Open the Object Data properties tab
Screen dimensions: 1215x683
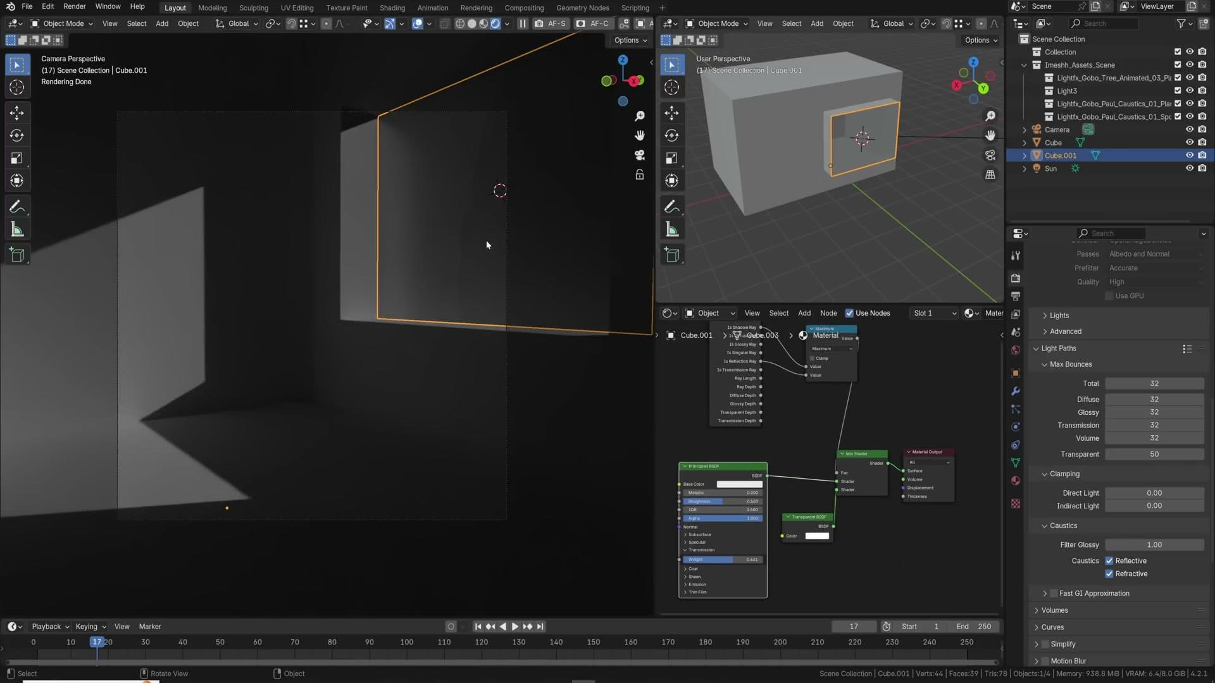coord(1016,463)
